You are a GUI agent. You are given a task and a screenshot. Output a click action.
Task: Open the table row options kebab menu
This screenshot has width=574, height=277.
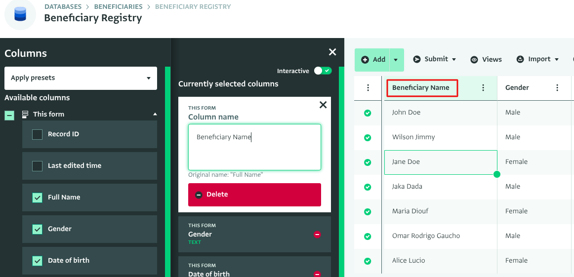click(368, 88)
